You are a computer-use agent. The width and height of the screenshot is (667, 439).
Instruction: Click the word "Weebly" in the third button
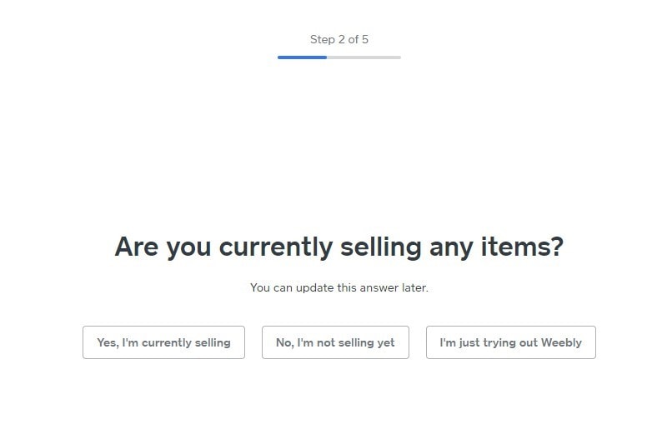tap(561, 342)
